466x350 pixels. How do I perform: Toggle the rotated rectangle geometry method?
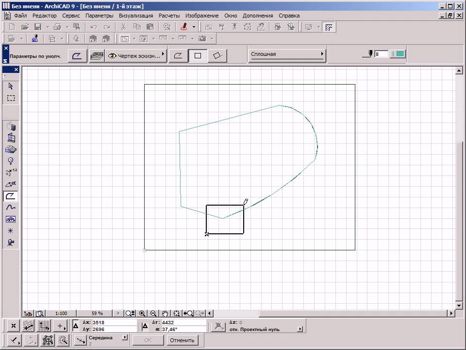[x=217, y=56]
